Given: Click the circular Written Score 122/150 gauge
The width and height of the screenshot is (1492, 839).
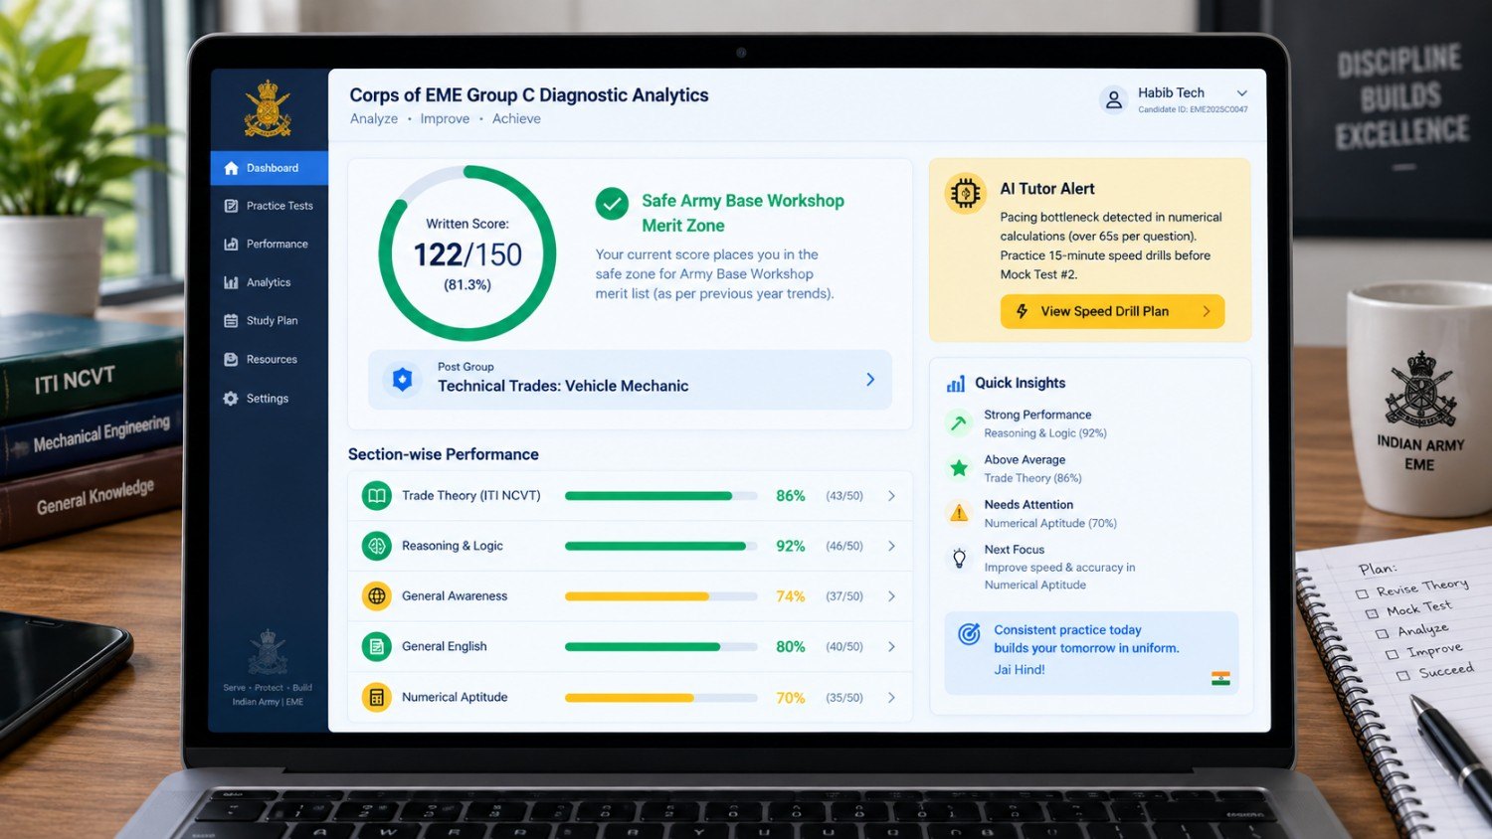Looking at the screenshot, I should click(x=467, y=253).
